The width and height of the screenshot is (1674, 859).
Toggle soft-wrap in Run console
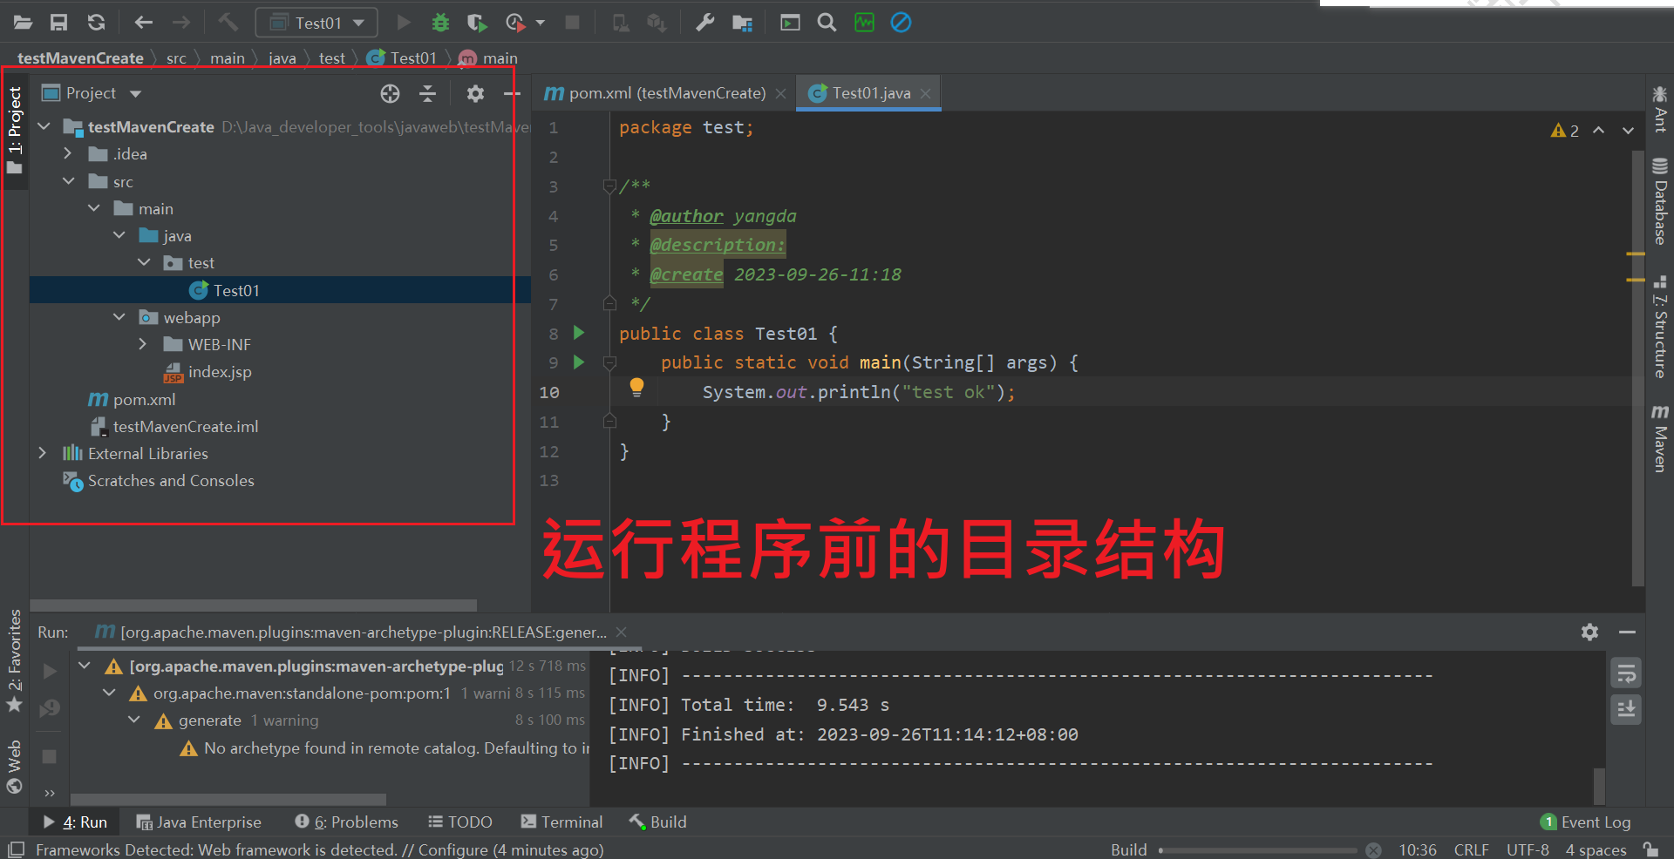(x=1626, y=673)
